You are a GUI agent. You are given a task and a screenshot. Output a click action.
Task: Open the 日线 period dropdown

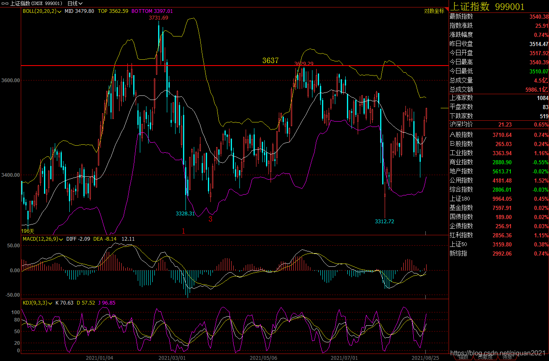point(75,3)
